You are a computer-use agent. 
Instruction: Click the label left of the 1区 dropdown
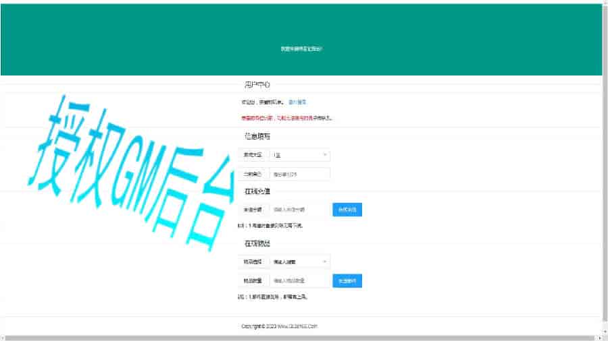(x=253, y=155)
